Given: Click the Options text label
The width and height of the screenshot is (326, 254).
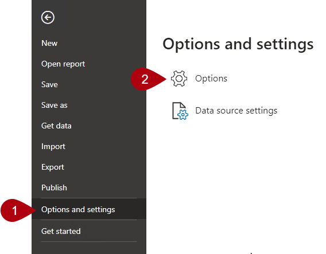Looking at the screenshot, I should 211,79.
